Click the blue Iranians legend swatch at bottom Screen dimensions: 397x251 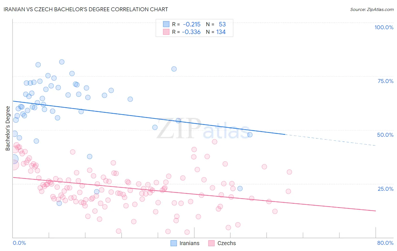(174, 243)
